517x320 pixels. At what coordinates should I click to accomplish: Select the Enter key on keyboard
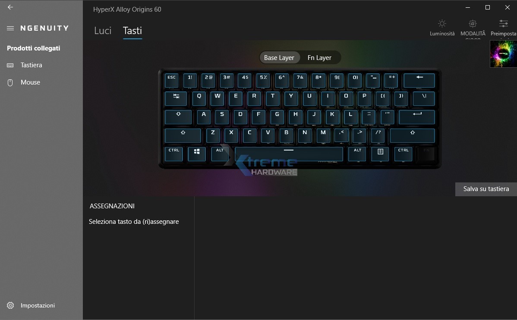click(x=417, y=117)
